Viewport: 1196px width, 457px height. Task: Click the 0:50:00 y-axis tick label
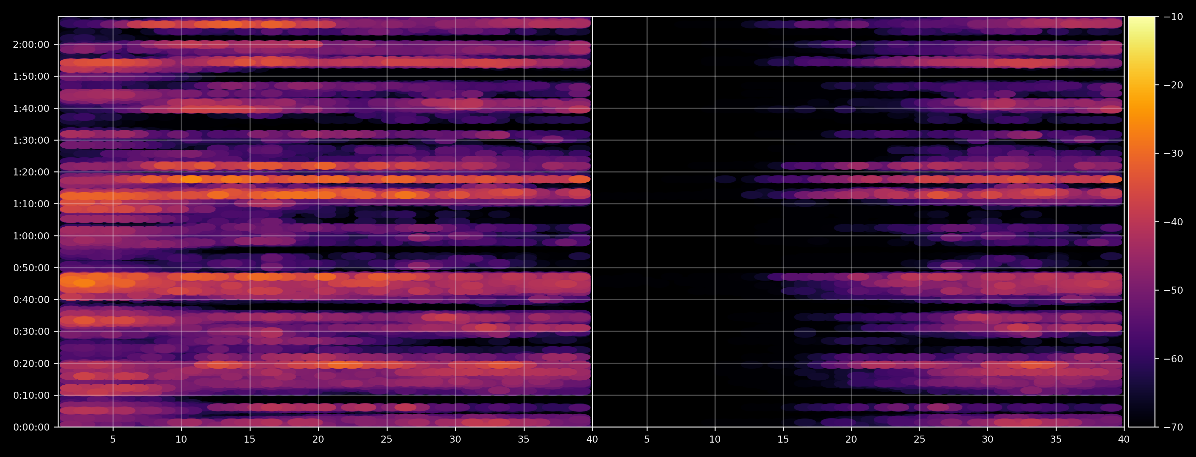31,268
